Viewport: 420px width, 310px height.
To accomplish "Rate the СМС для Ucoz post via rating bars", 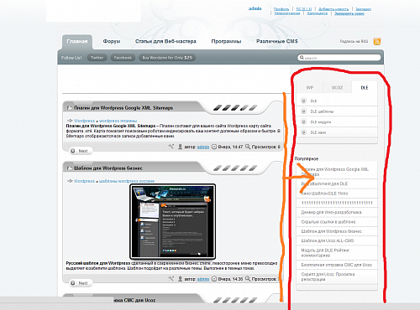I will 235,301.
